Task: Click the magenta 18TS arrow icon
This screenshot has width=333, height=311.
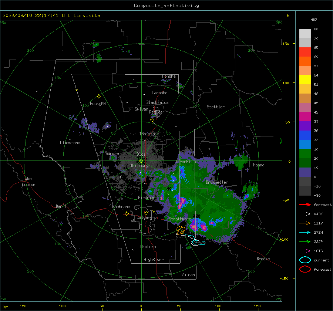Action: coord(305,251)
